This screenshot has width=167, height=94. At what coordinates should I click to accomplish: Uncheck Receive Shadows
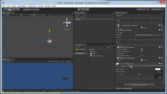pyautogui.click(x=141, y=51)
